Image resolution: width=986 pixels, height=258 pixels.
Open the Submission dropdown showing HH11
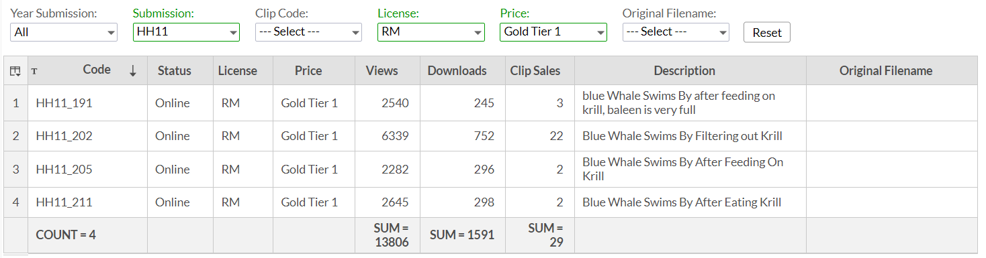coord(187,31)
